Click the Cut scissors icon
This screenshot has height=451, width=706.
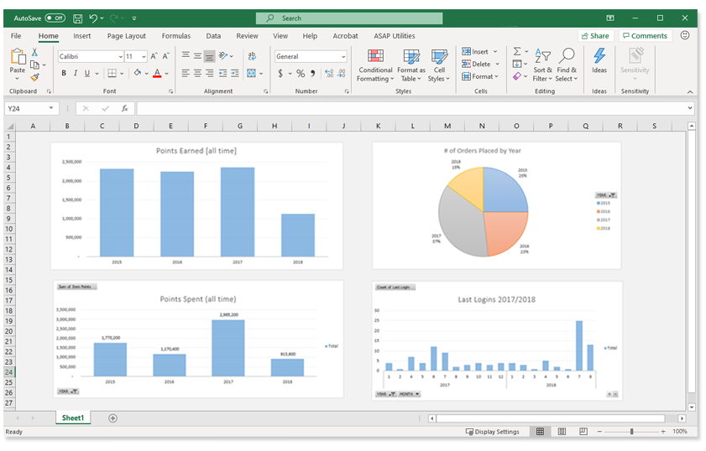34,52
